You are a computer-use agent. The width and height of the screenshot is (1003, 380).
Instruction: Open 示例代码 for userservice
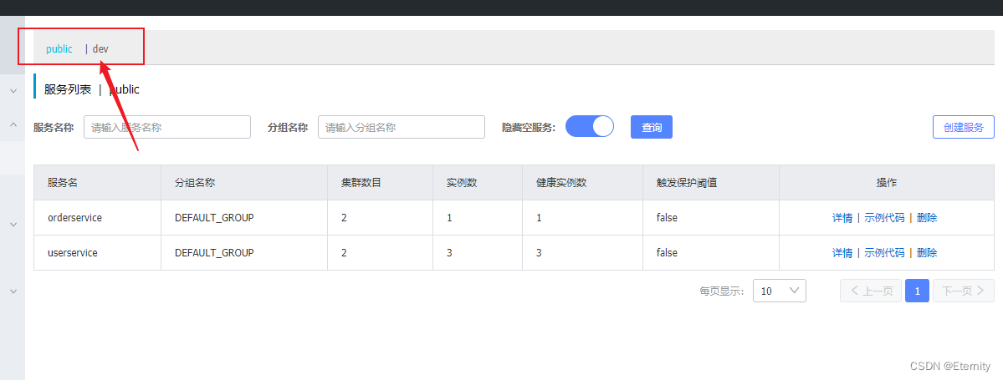coord(885,253)
